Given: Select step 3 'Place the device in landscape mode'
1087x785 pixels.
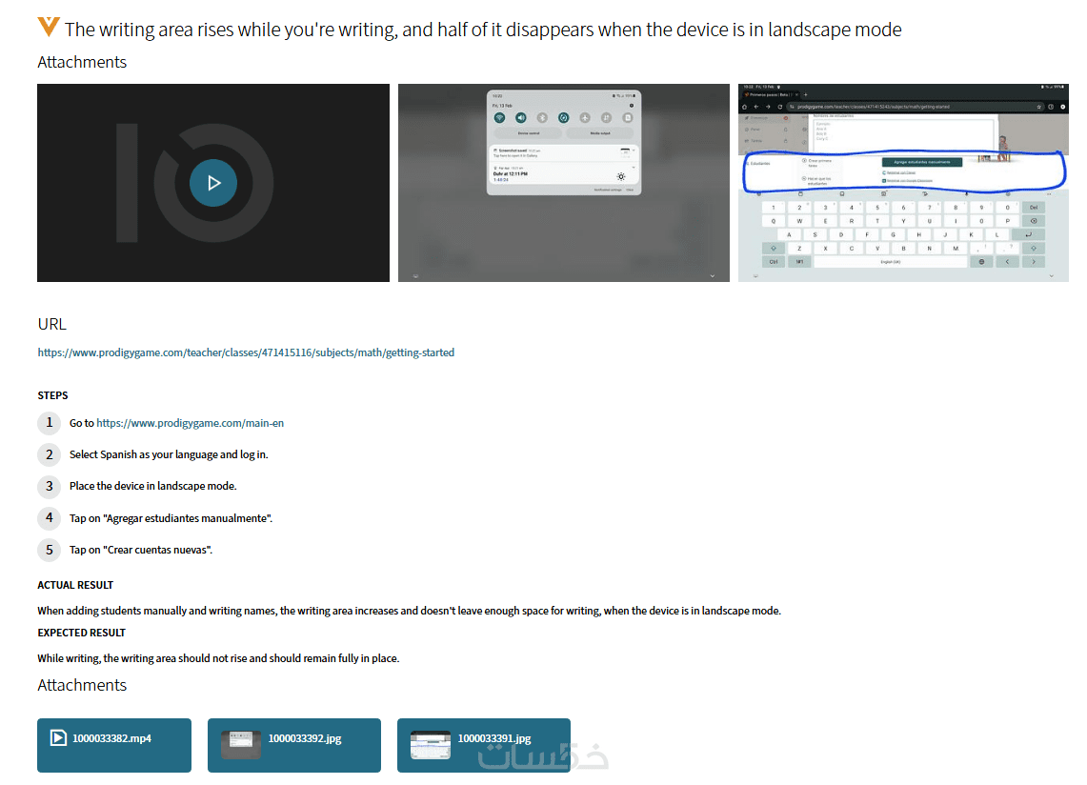Looking at the screenshot, I should pyautogui.click(x=153, y=486).
